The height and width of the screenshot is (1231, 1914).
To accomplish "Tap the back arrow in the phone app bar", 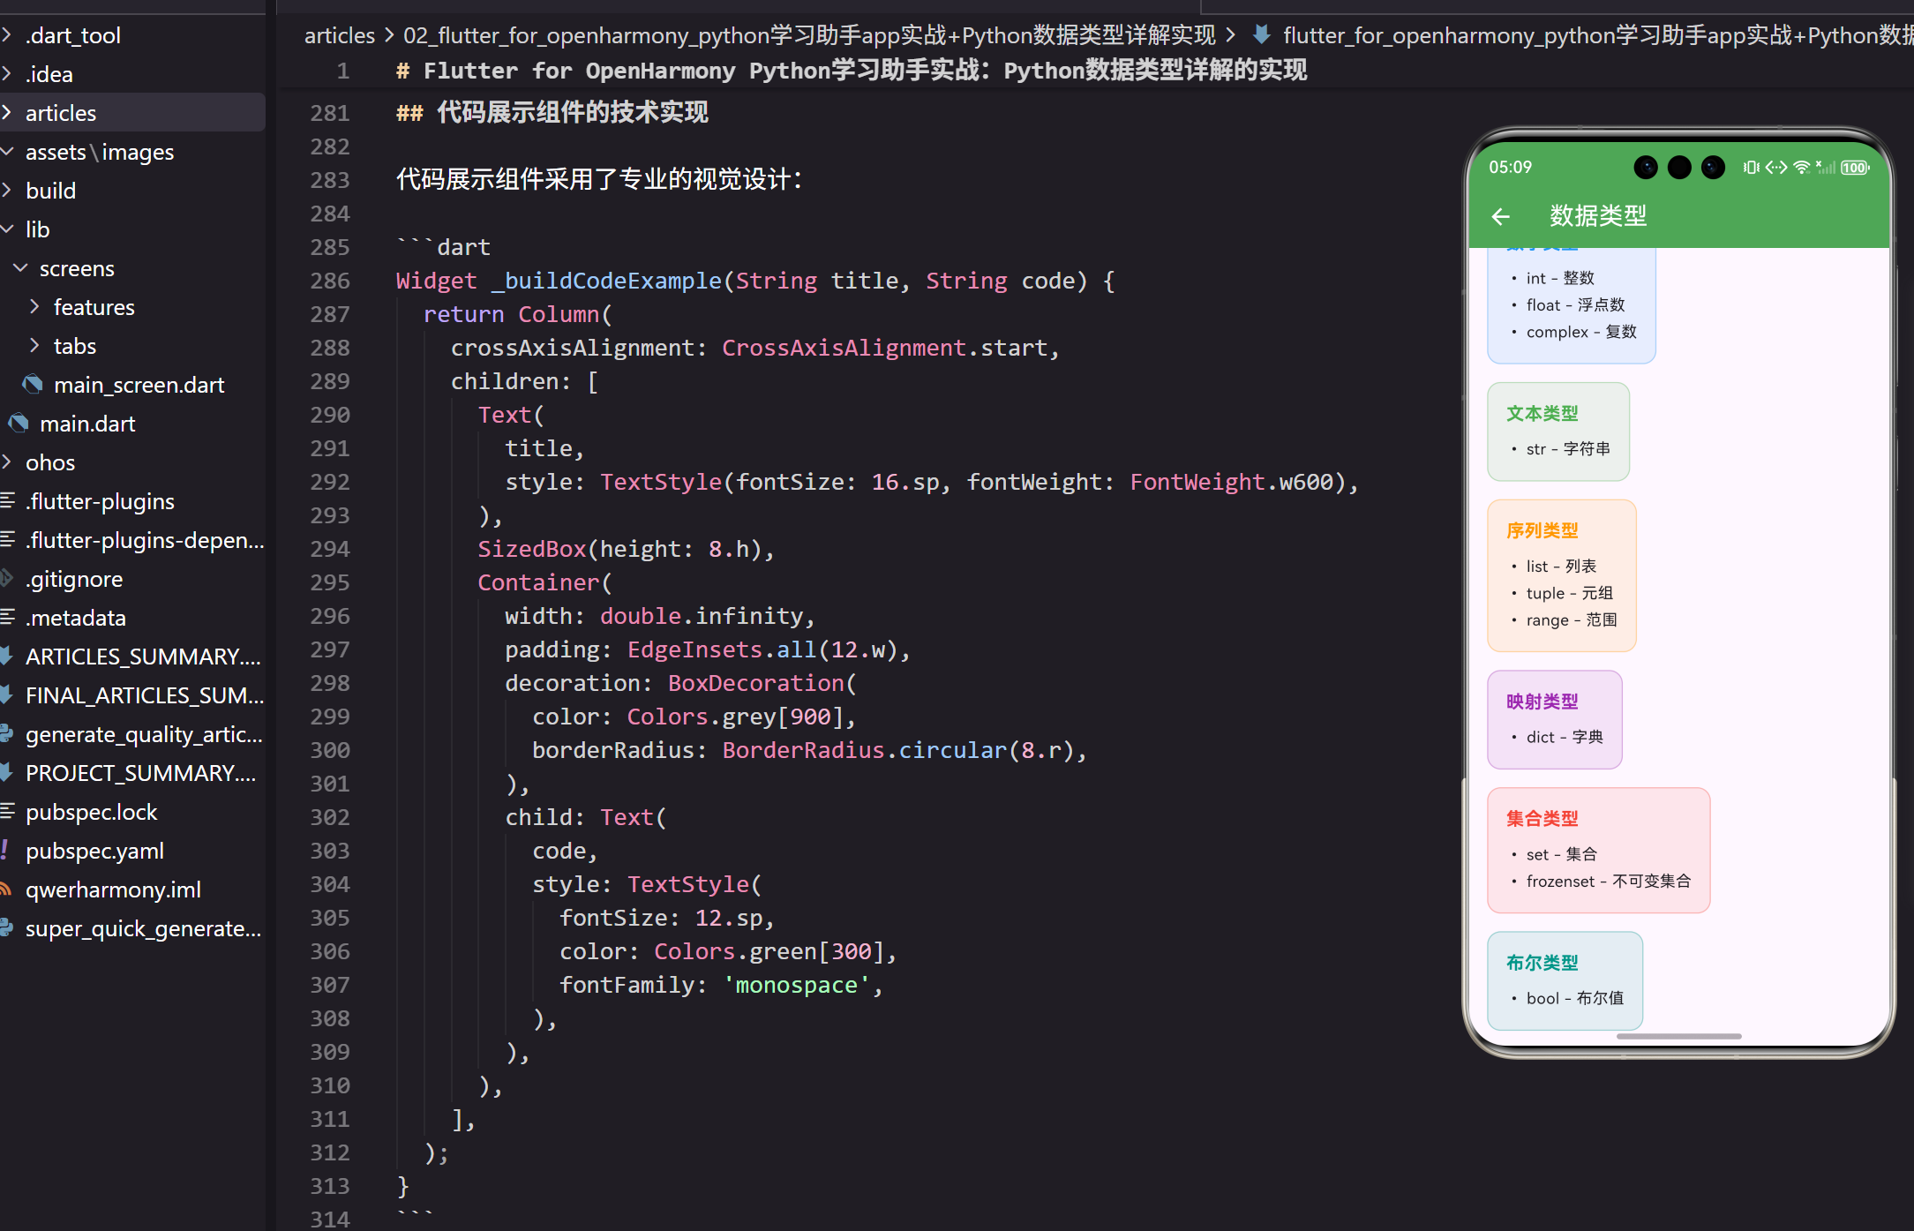I will click(1500, 216).
